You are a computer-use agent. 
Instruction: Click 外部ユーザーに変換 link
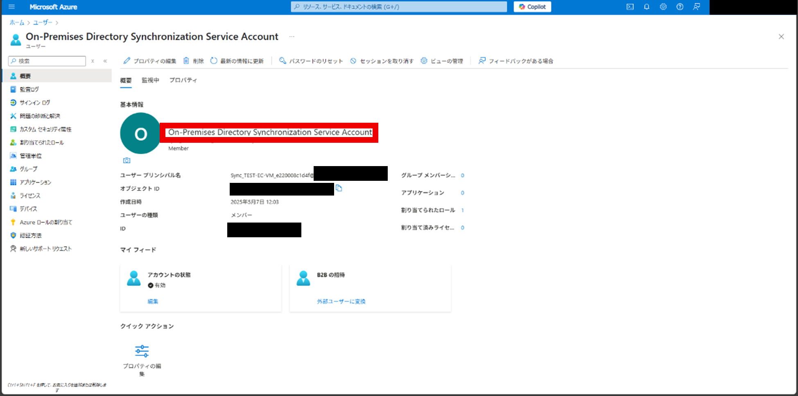341,301
